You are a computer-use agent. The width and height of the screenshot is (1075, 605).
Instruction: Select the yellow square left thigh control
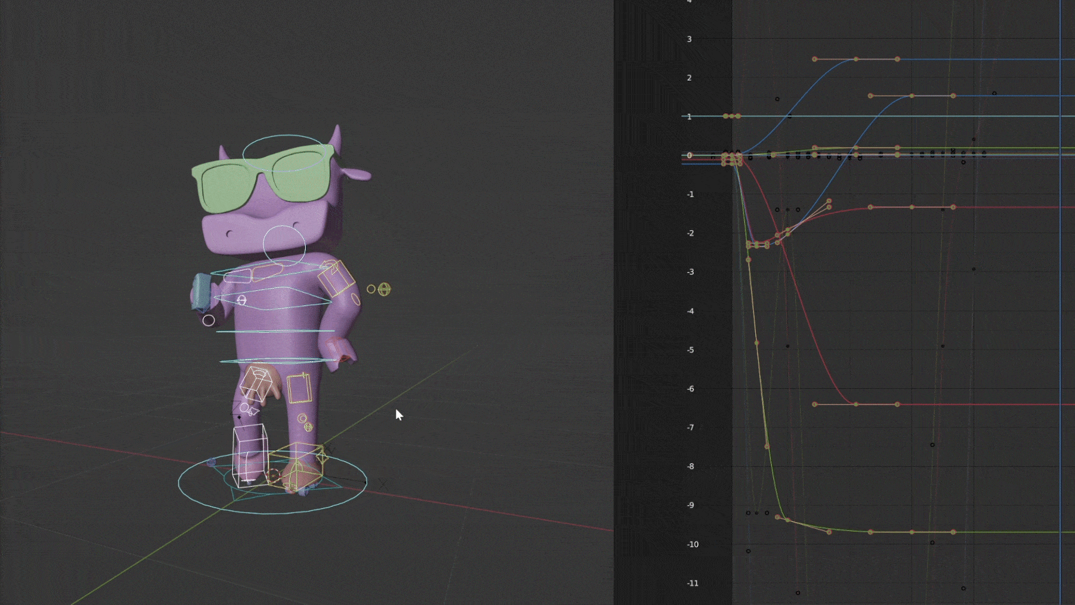(299, 389)
